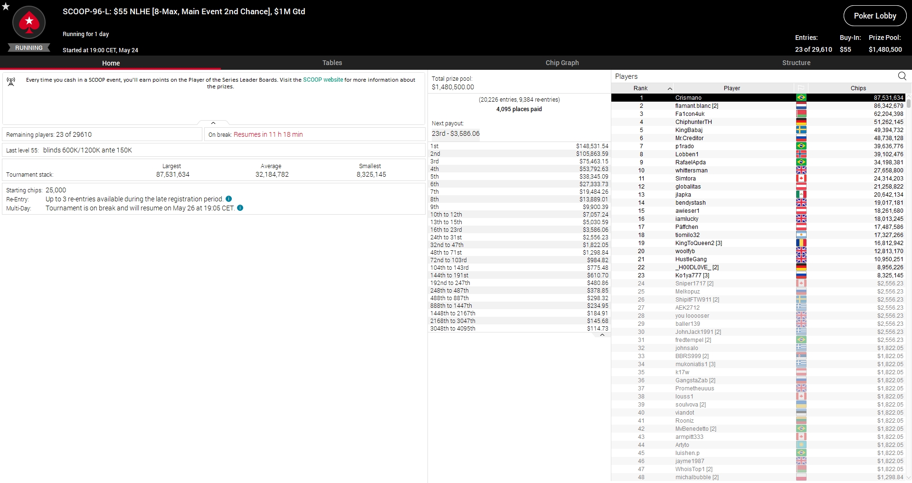Click KingToQueen2's Romania flag

click(801, 243)
